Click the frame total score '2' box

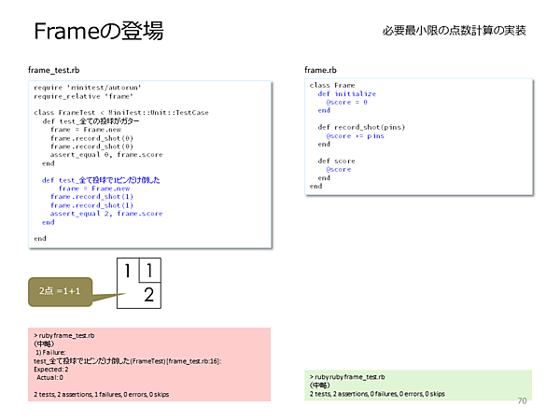(x=149, y=295)
